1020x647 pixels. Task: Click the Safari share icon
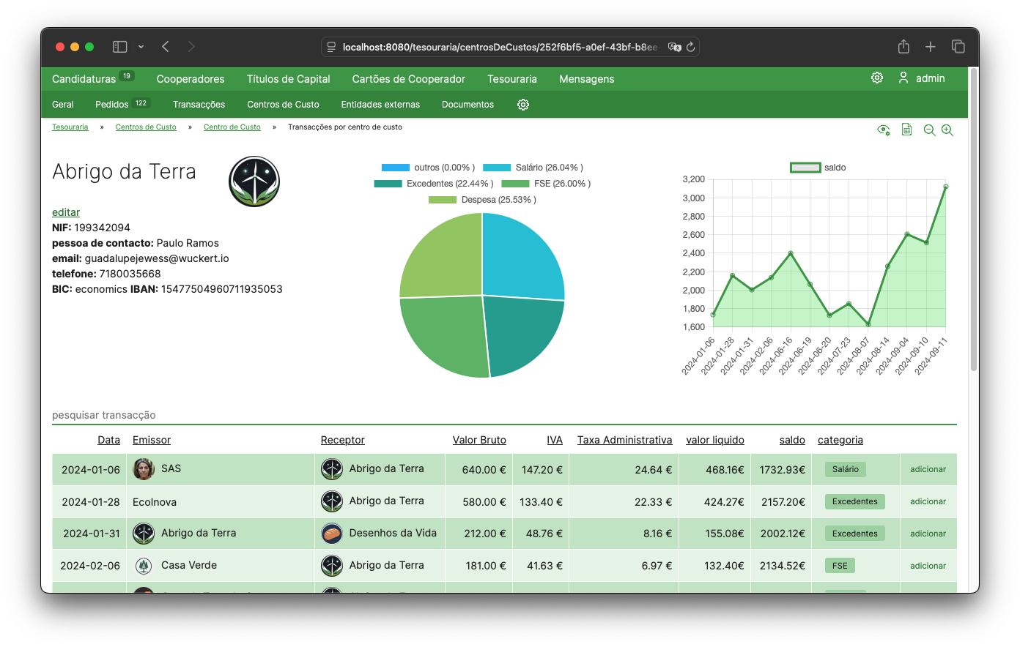pyautogui.click(x=903, y=46)
